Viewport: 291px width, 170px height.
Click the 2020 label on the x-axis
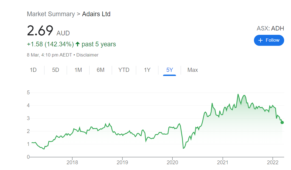pyautogui.click(x=172, y=162)
